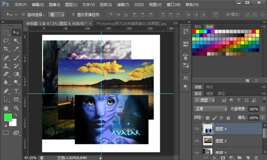Select the Magic Wand tool
The height and width of the screenshot is (160, 267).
pos(16,40)
